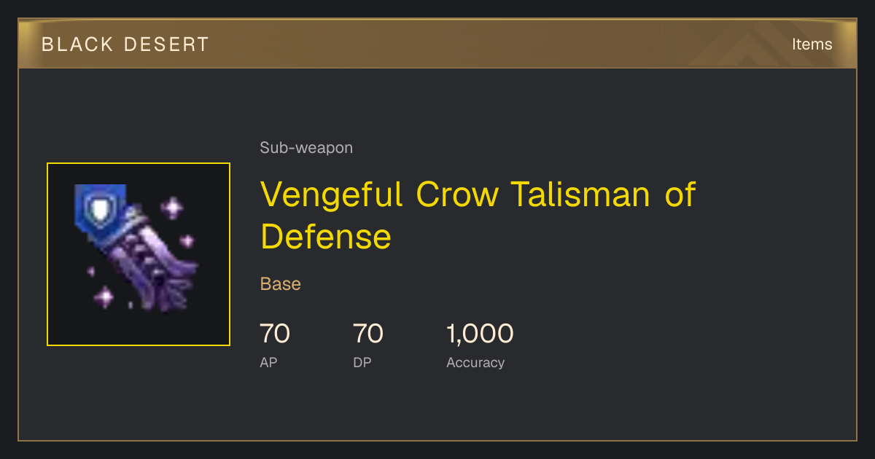Click the 1,000 Accuracy value

480,334
